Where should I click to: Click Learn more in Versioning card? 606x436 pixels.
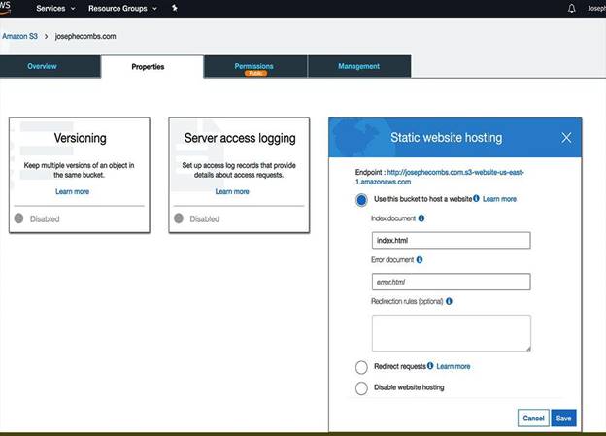(72, 191)
